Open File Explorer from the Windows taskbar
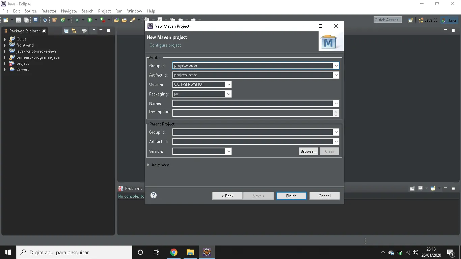This screenshot has height=259, width=461. 190,252
